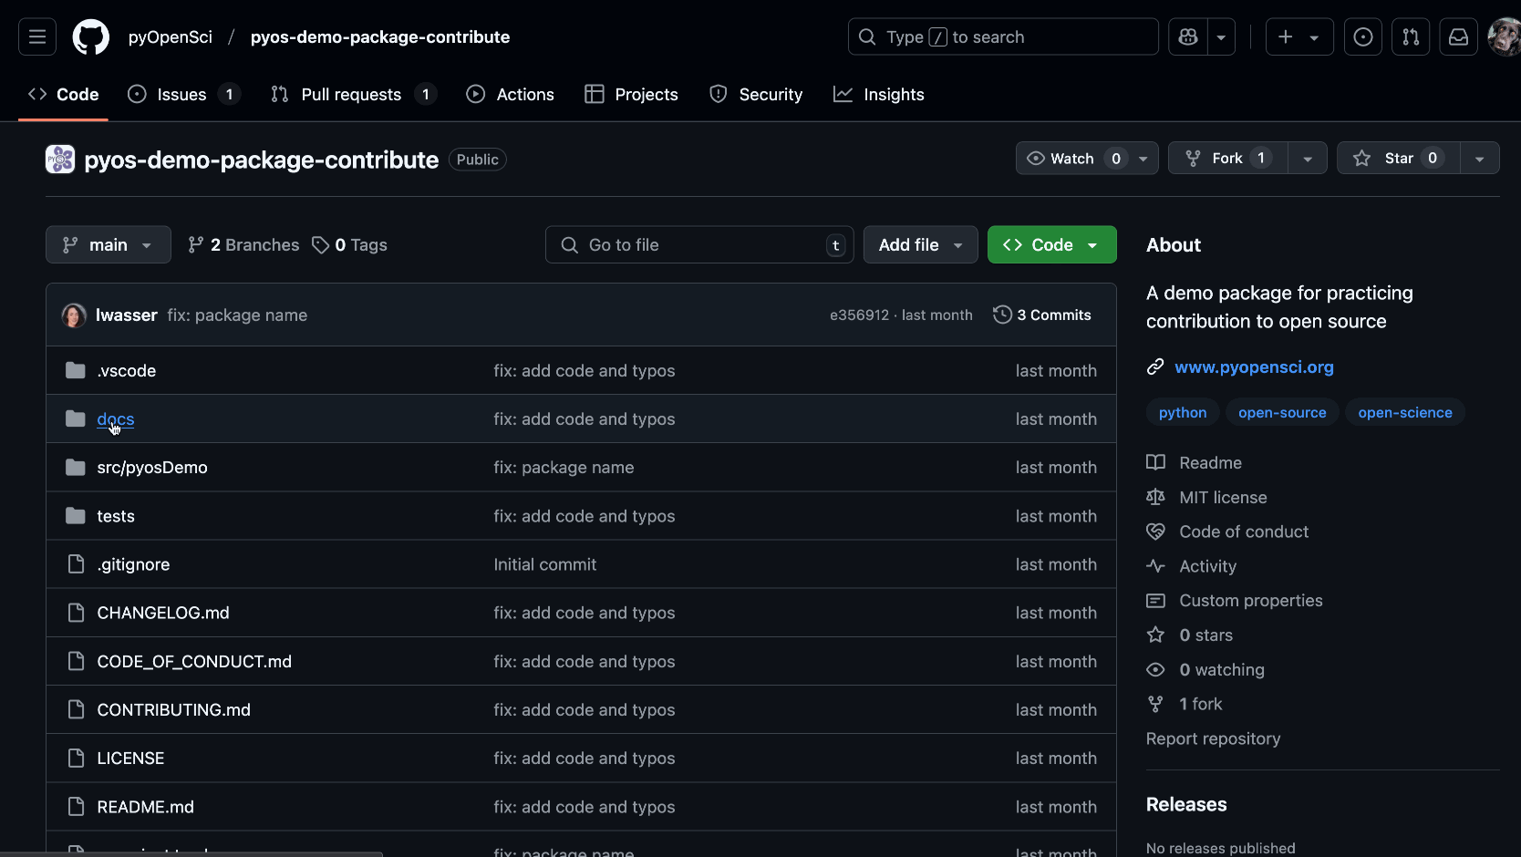Click the Go to file search field
1521x857 pixels.
click(x=699, y=244)
